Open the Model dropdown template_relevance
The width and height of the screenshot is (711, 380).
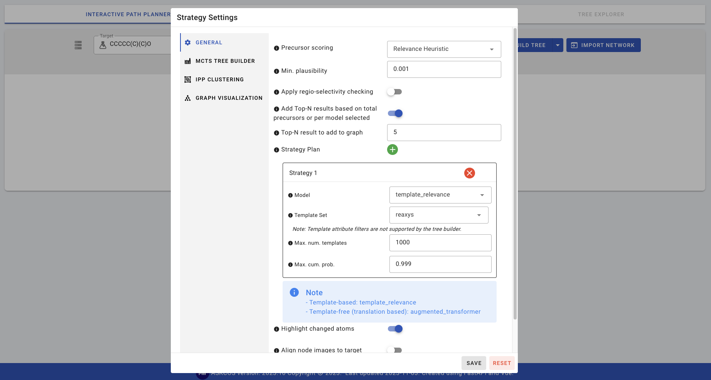point(440,195)
